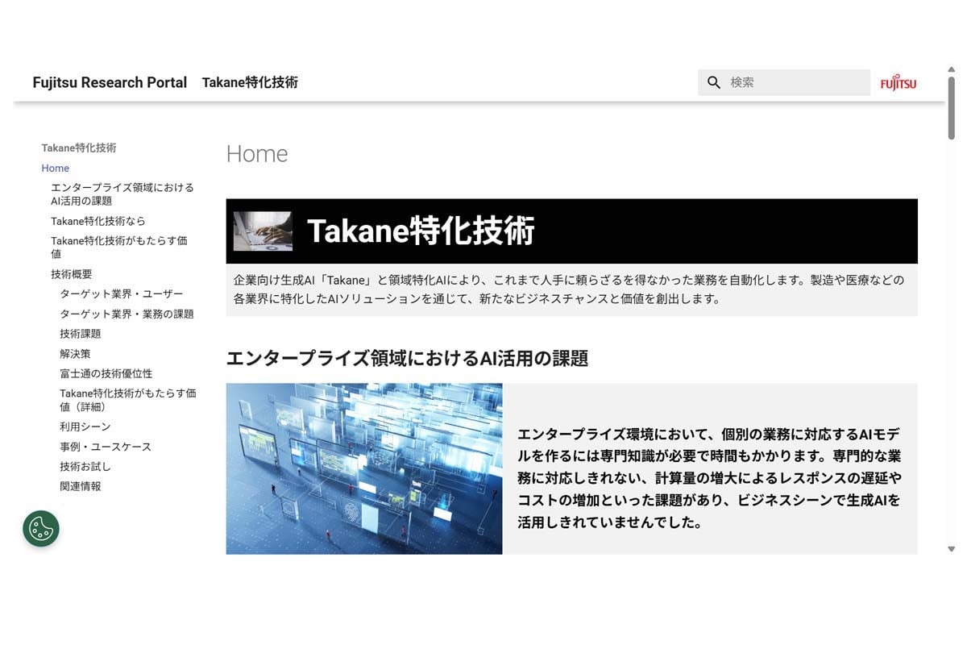
Task: Open 関連情報 sidebar entry
Action: 81,486
